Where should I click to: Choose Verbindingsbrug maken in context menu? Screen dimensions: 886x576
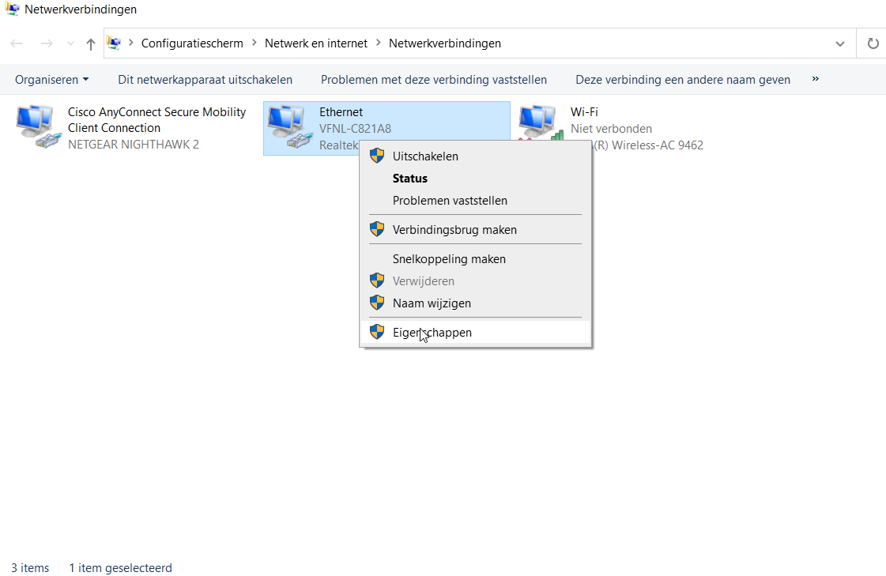coord(454,230)
